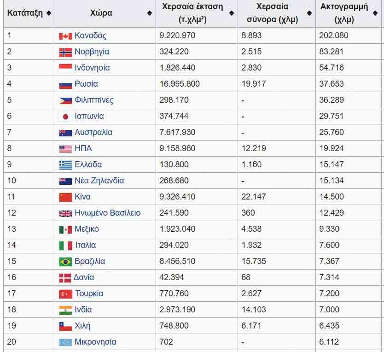Open the Ινδονησία country link
The width and height of the screenshot is (384, 352).
[x=92, y=68]
